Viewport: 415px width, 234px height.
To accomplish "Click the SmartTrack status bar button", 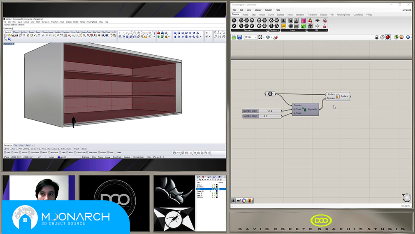I will point(117,157).
